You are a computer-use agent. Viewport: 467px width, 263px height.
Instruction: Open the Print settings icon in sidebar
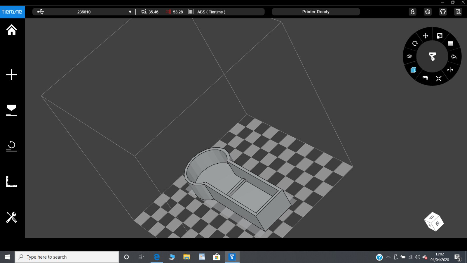coord(12,110)
